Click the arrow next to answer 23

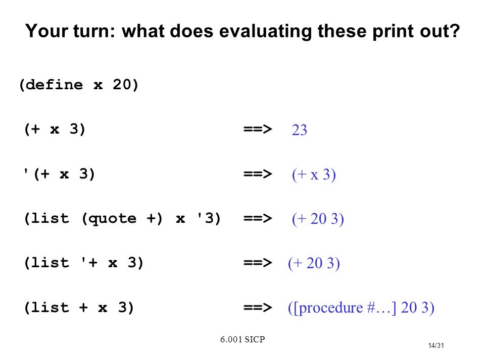point(258,129)
